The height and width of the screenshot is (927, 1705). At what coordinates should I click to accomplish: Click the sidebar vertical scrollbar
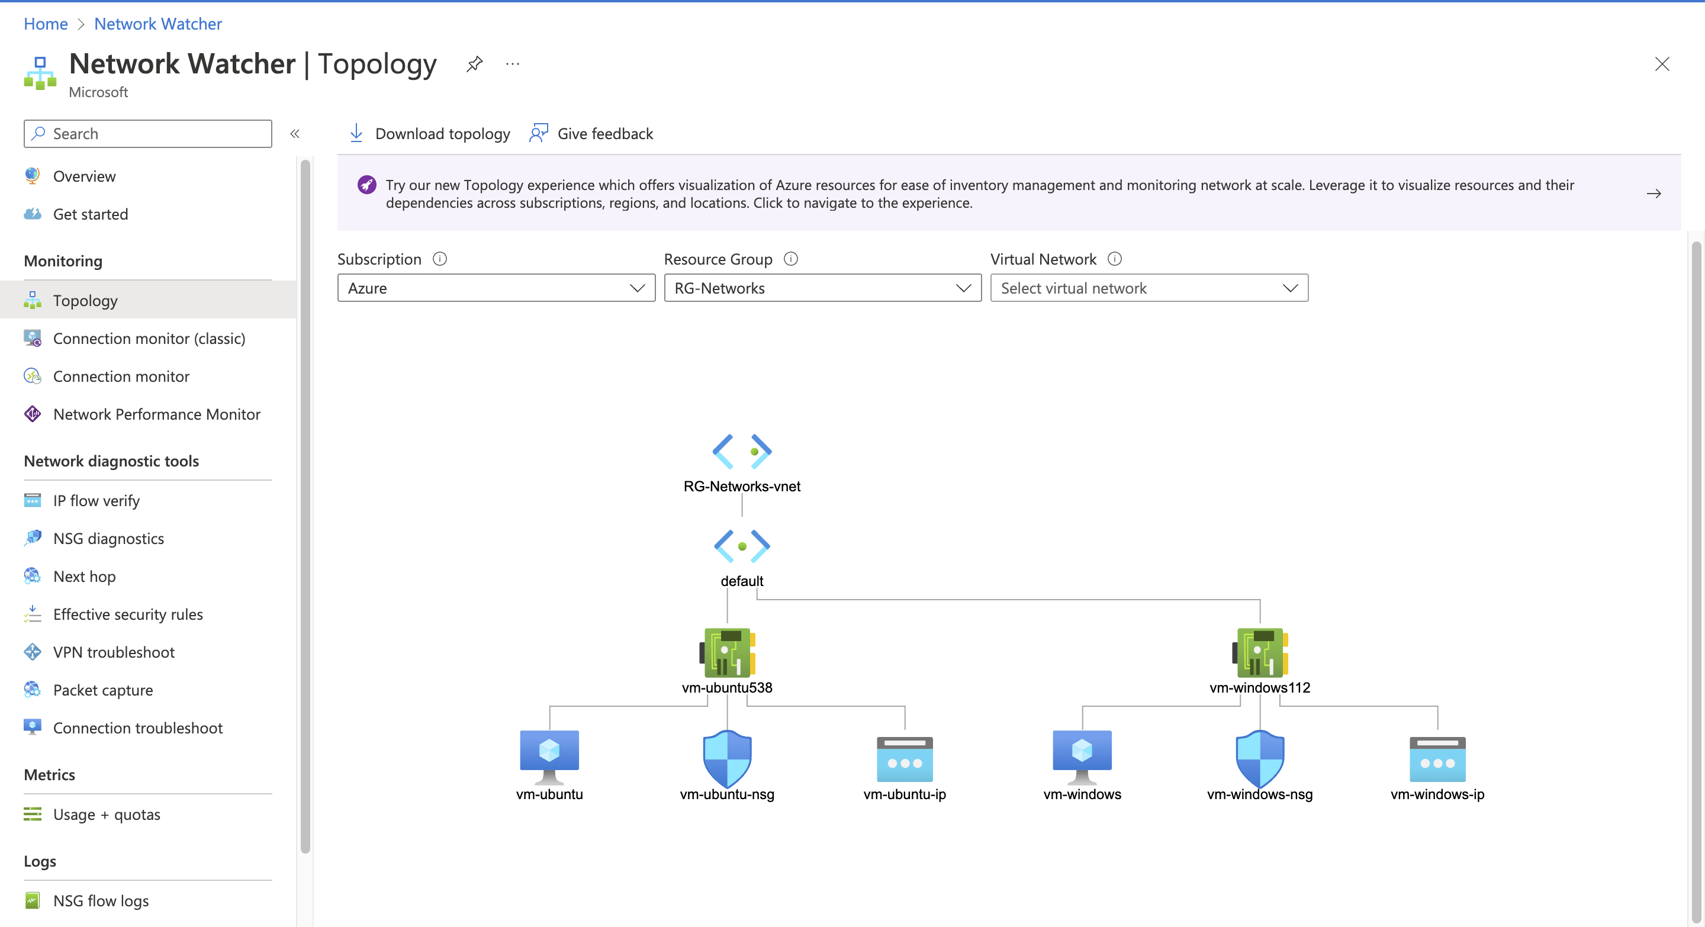click(305, 506)
